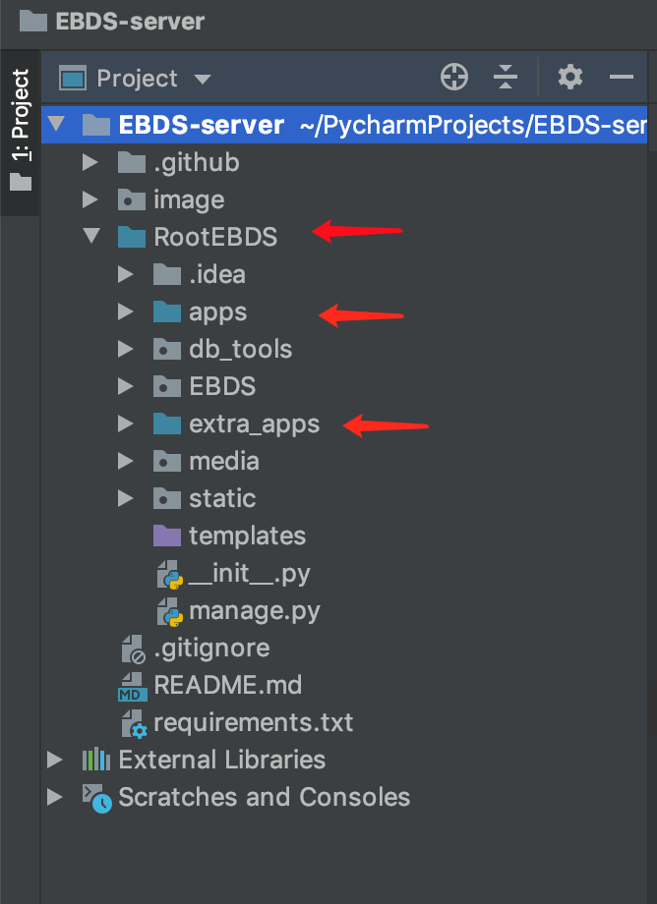Select the manage.py file name
This screenshot has width=657, height=904.
pyautogui.click(x=255, y=611)
